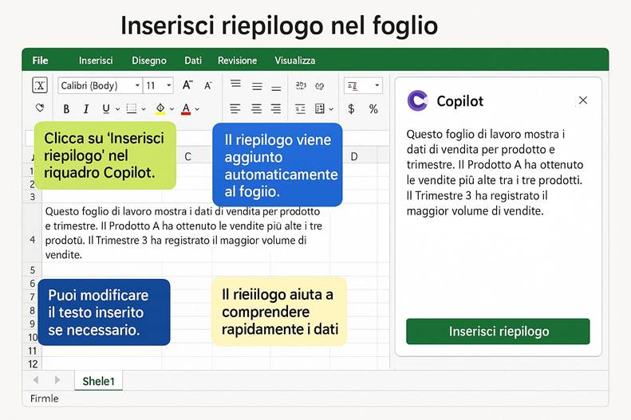
Task: Select row 5 header
Action: [x=33, y=269]
